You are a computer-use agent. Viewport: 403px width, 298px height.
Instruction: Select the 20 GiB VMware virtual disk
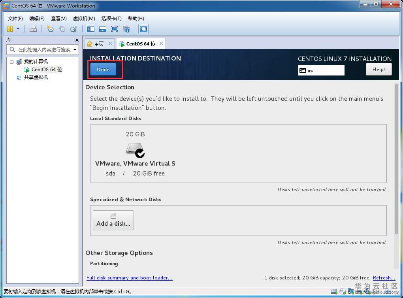pyautogui.click(x=135, y=153)
